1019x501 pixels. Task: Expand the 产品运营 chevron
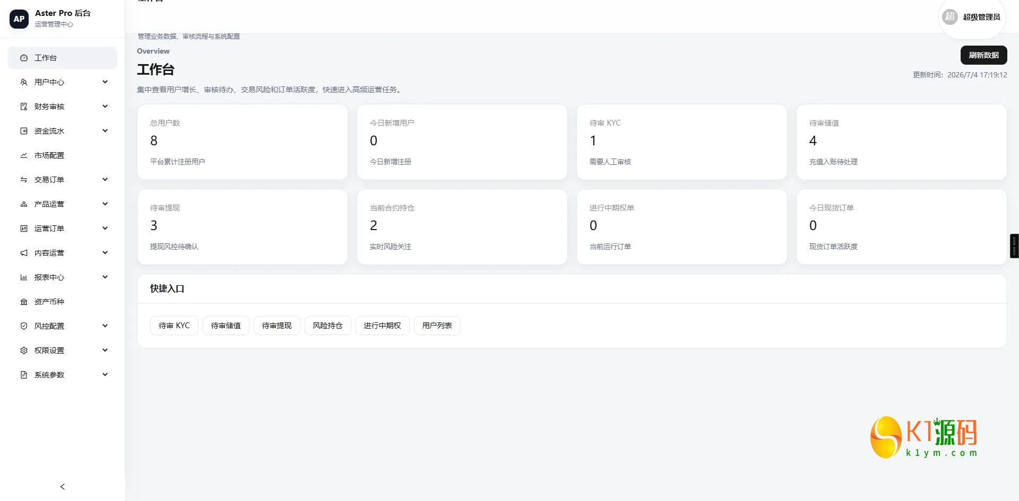pyautogui.click(x=105, y=204)
